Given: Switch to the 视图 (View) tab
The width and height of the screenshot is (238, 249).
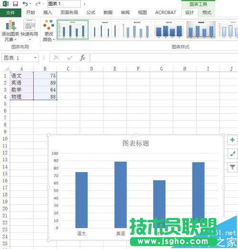Looking at the screenshot, I should pyautogui.click(x=142, y=12).
